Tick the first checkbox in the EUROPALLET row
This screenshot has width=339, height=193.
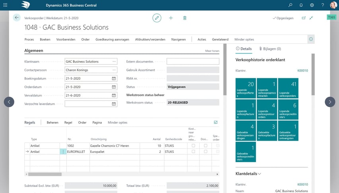tap(193, 152)
